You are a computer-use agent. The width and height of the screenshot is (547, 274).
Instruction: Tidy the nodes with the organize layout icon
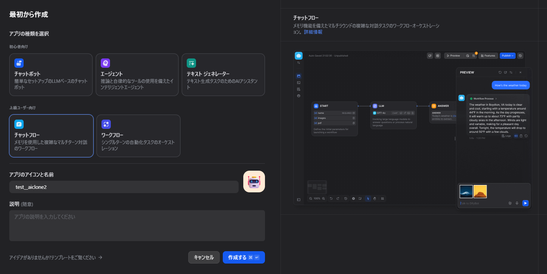click(382, 198)
